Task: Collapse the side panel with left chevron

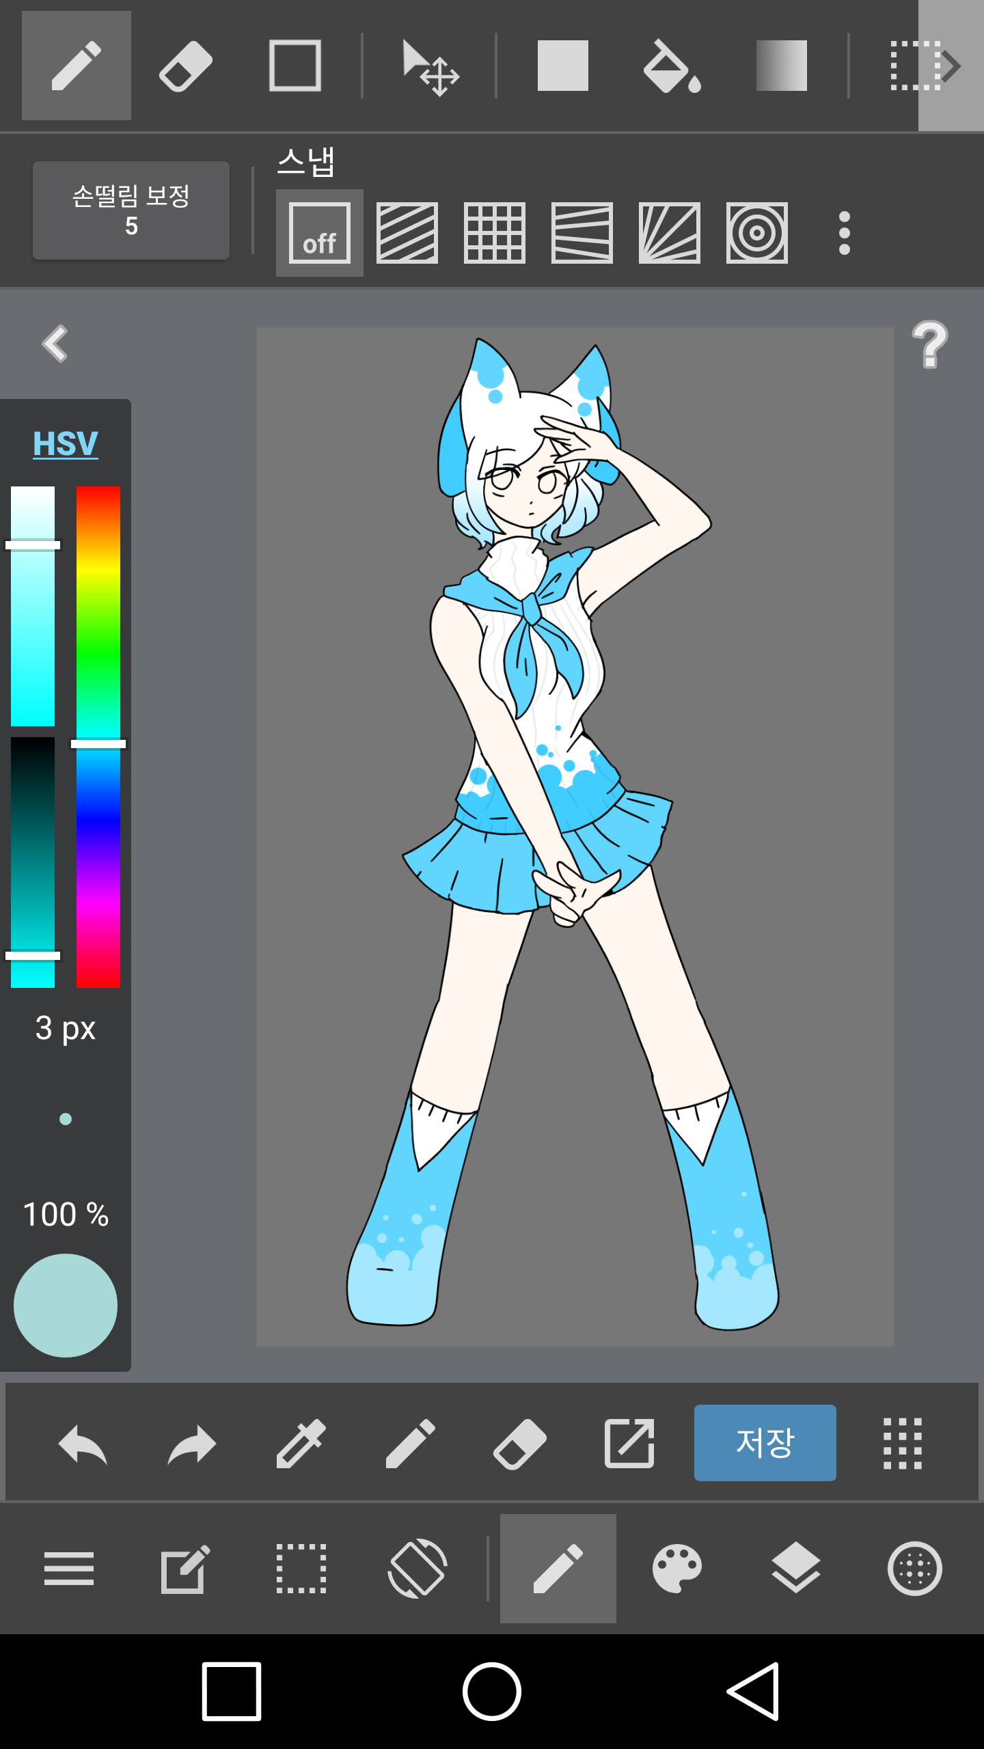Action: [55, 343]
